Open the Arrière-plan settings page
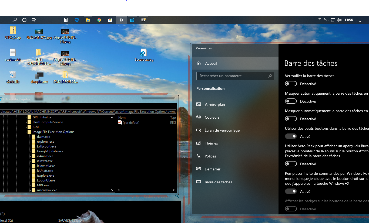 (235, 104)
